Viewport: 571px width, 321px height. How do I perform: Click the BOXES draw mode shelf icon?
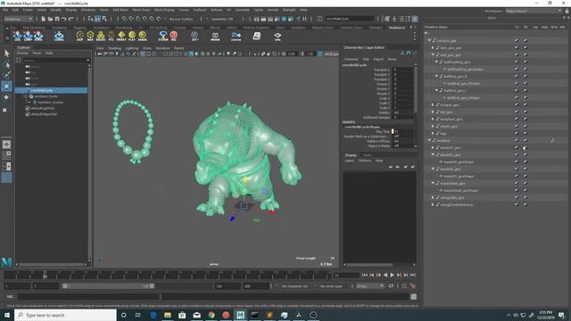101,36
